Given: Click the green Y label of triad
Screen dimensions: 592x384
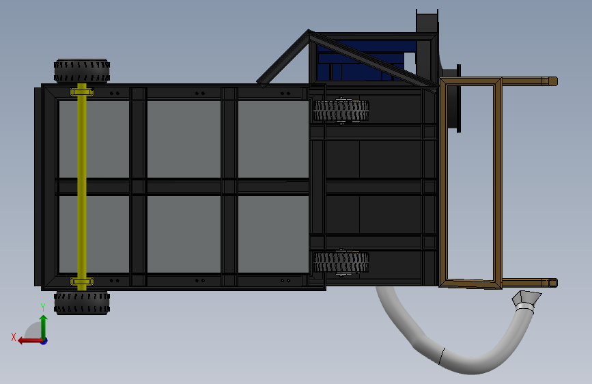Looking at the screenshot, I should click(x=43, y=307).
